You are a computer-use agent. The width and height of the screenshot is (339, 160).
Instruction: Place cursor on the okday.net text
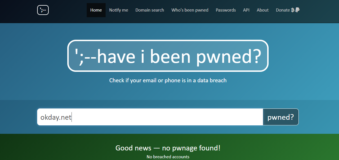point(56,117)
